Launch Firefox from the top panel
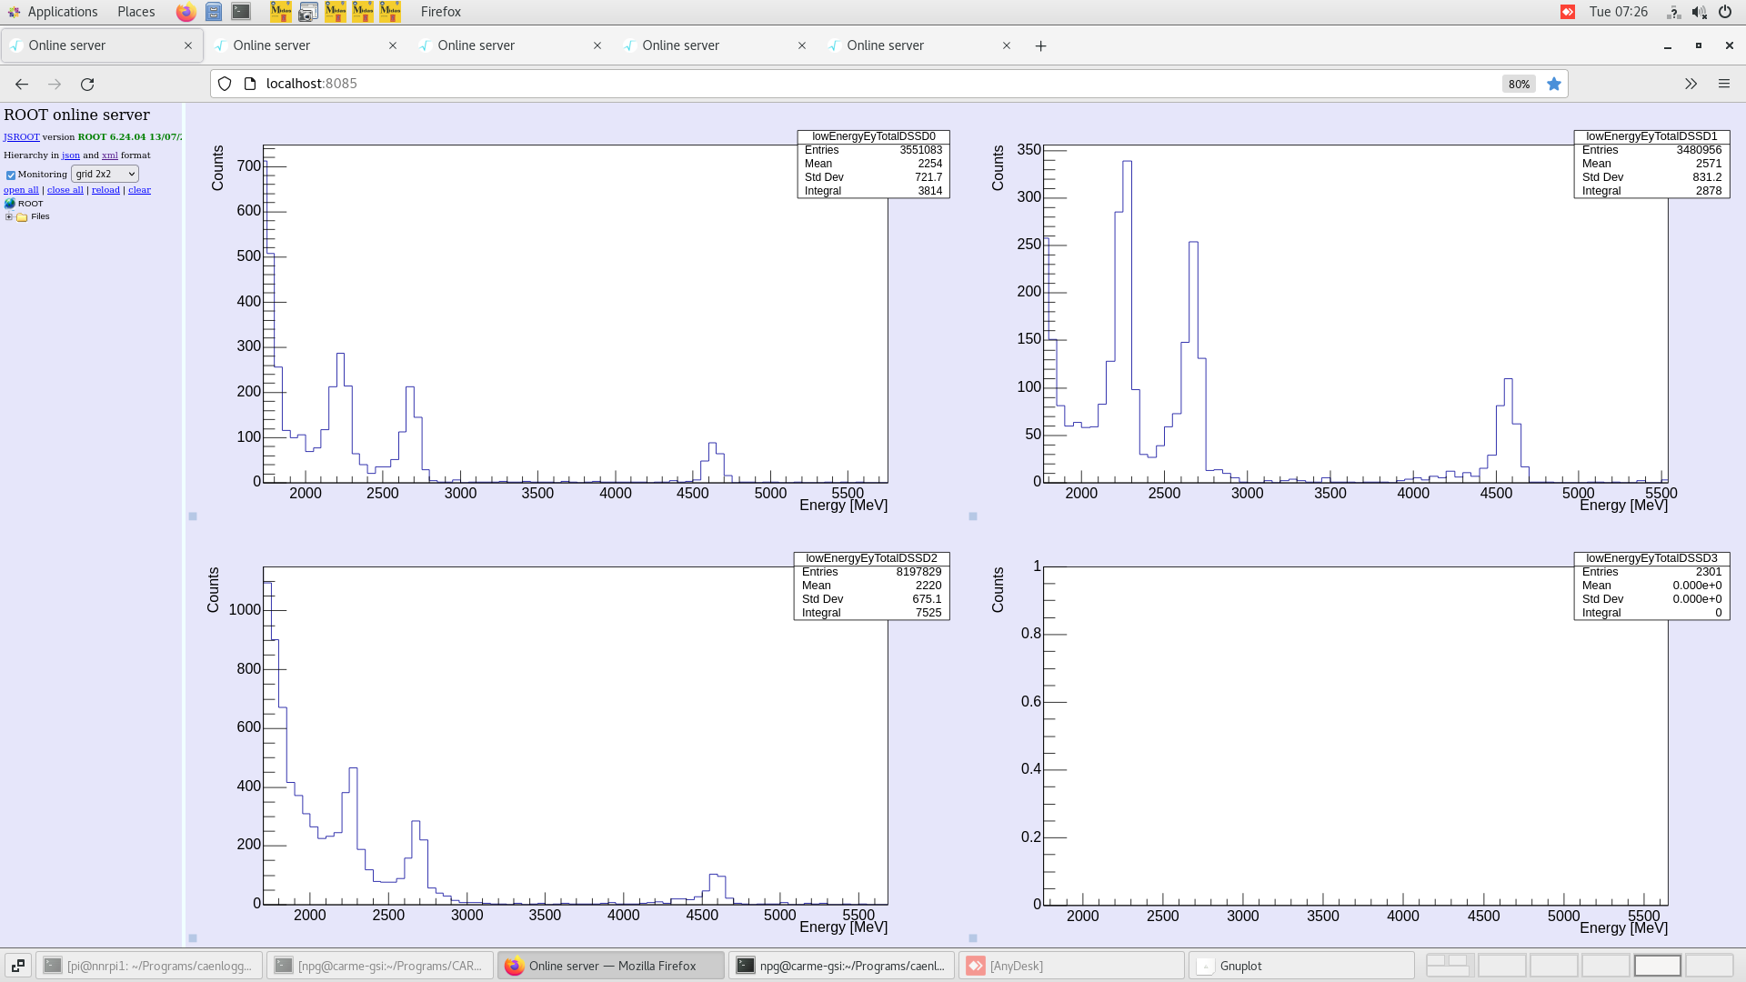 click(186, 12)
